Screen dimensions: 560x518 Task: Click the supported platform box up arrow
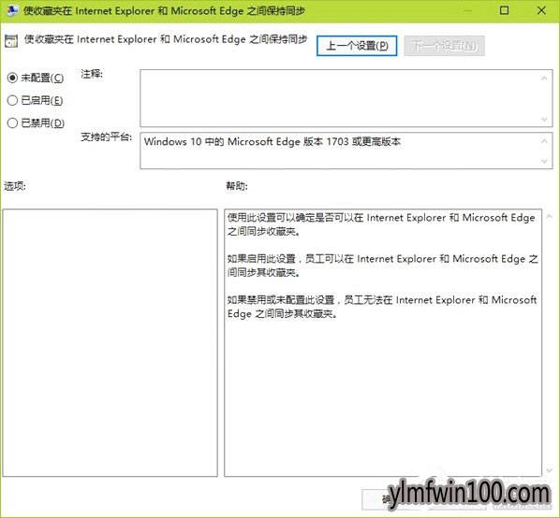pos(544,141)
